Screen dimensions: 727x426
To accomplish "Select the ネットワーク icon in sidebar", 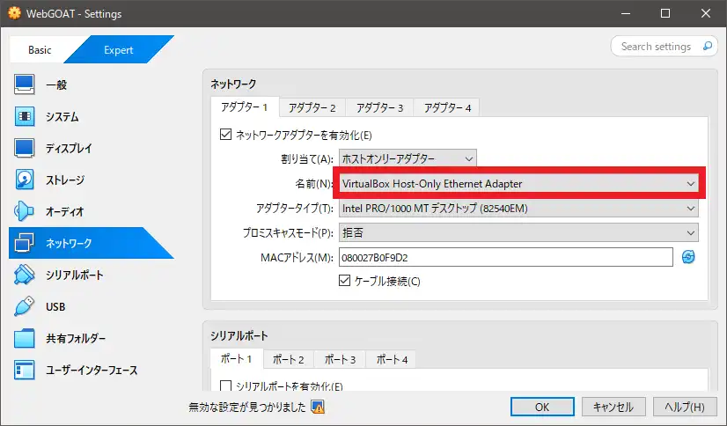I will [x=24, y=243].
